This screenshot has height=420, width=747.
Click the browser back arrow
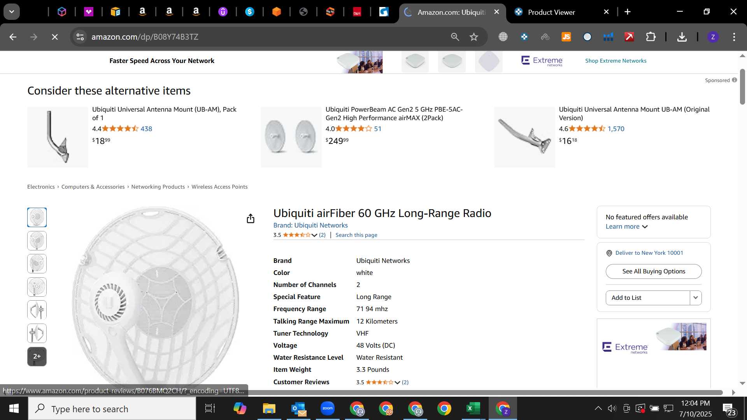click(x=13, y=37)
